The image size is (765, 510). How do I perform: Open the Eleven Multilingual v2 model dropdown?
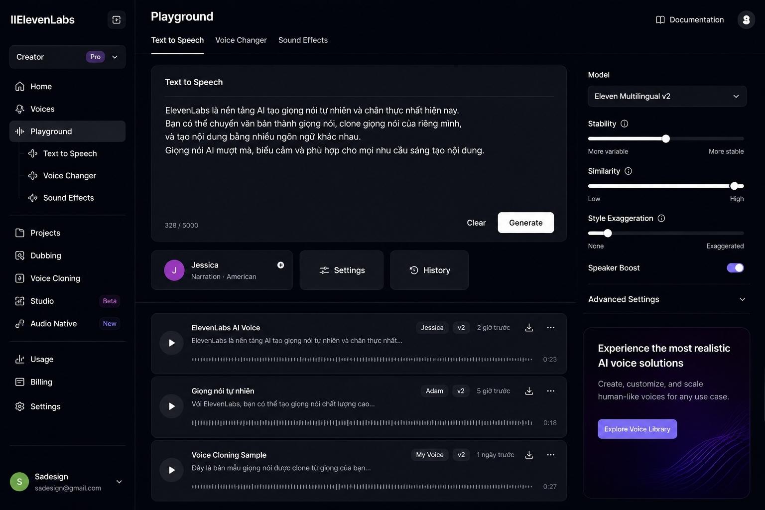(x=667, y=96)
